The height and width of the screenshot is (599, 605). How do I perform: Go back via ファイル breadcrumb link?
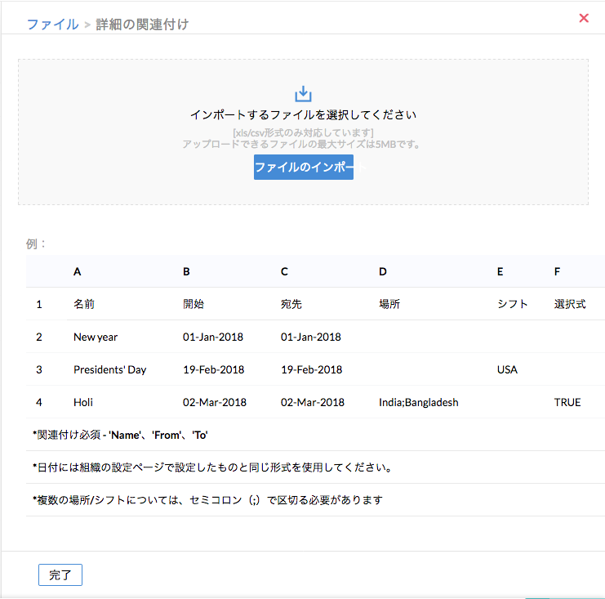point(52,25)
